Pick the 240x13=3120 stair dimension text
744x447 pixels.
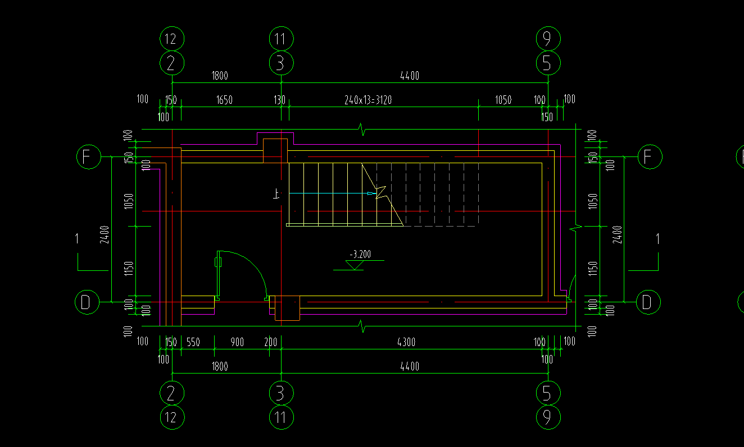368,100
